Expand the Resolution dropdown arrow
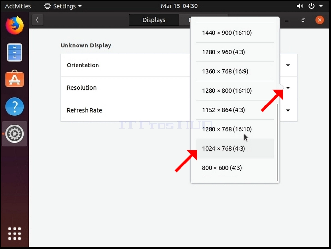The image size is (331, 249). coord(288,88)
